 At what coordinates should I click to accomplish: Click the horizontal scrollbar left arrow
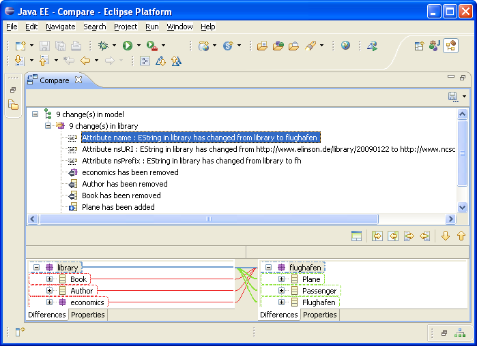(x=33, y=219)
